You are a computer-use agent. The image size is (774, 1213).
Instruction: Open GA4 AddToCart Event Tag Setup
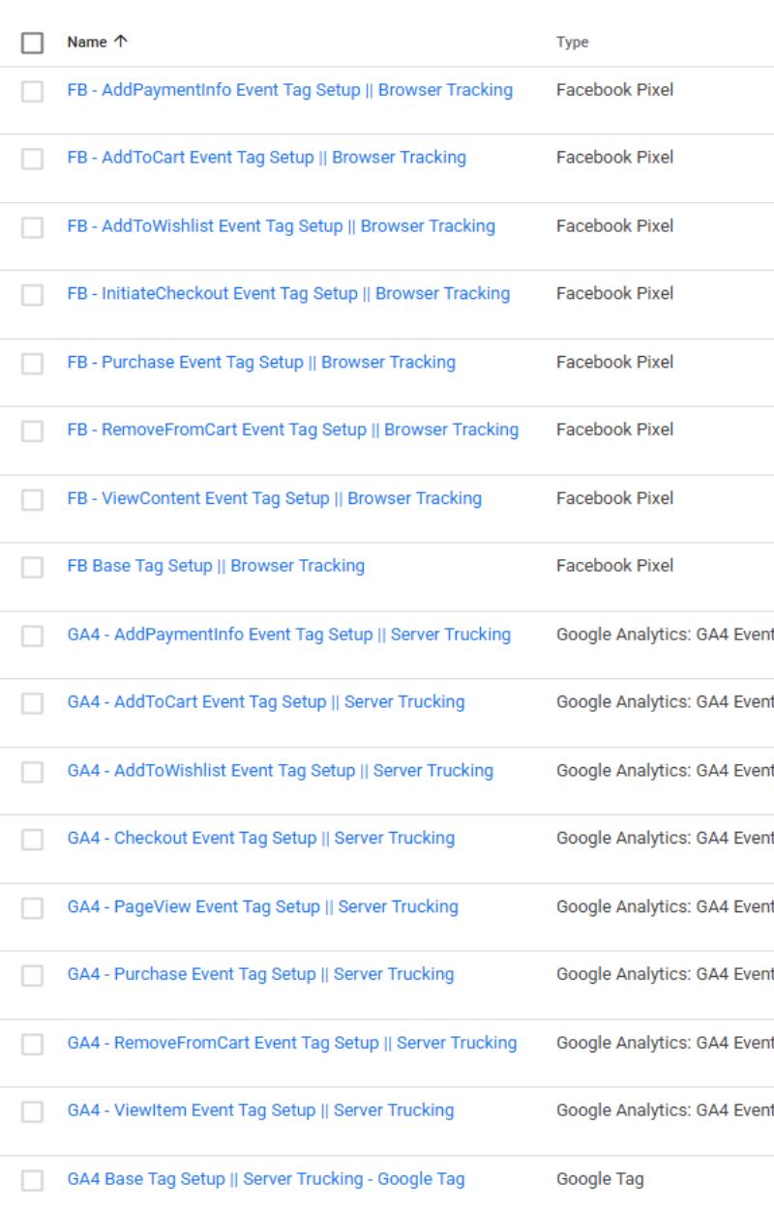[265, 703]
